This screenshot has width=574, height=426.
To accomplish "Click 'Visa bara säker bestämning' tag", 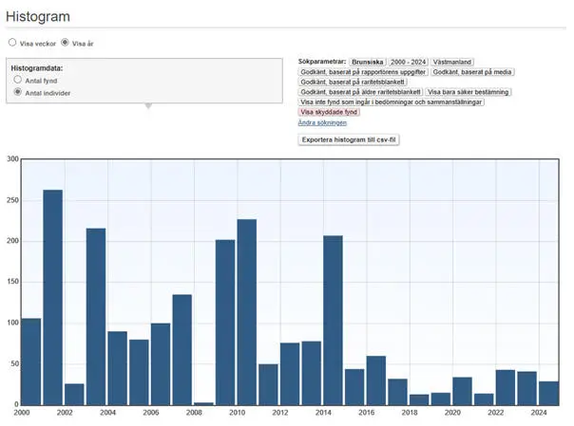I will click(468, 92).
